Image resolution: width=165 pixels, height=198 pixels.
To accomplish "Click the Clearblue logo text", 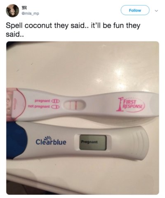I will pyautogui.click(x=51, y=142).
